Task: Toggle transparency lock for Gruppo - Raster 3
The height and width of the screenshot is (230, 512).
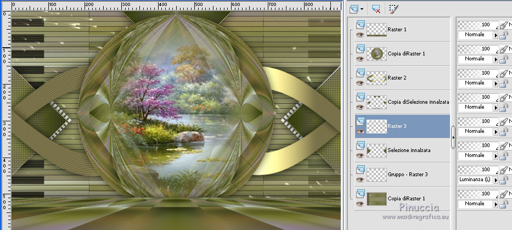Action: click(x=504, y=180)
